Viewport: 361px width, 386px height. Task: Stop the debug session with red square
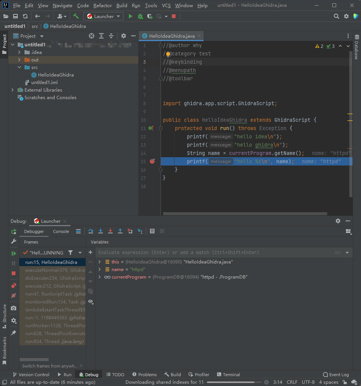pyautogui.click(x=14, y=273)
